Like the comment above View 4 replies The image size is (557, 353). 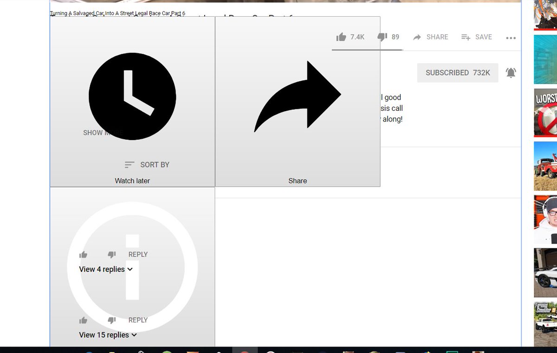(x=83, y=255)
